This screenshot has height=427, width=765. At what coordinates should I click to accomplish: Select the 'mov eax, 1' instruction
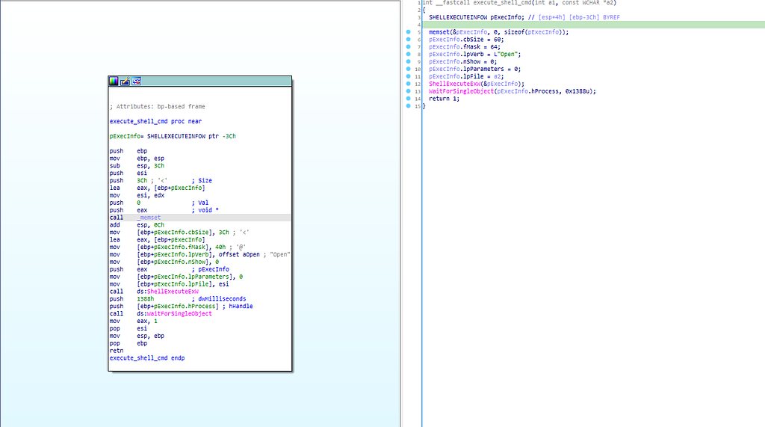coord(133,321)
